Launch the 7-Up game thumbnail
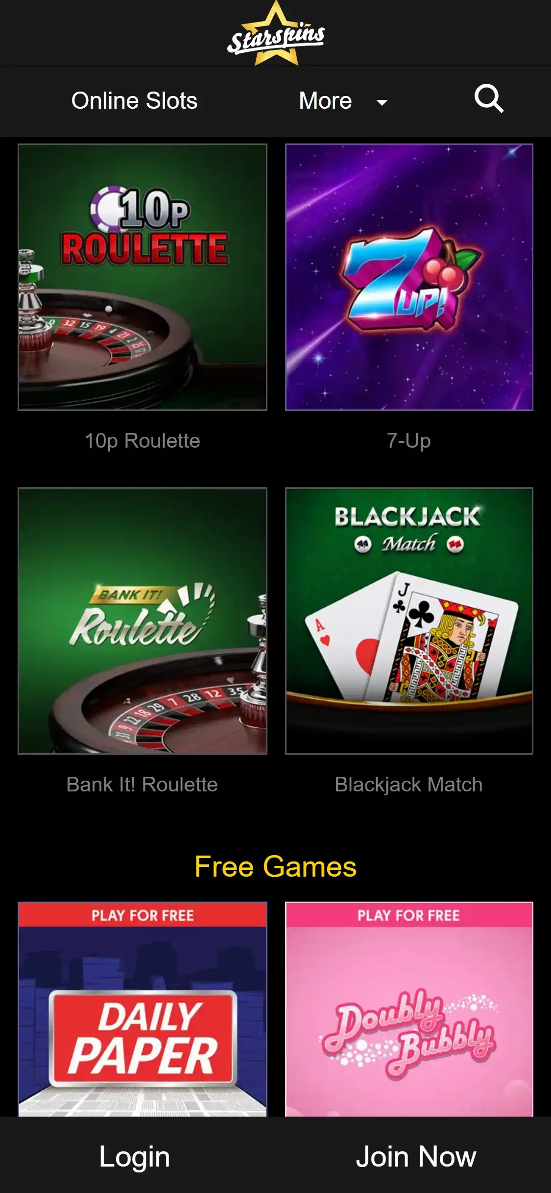Image resolution: width=551 pixels, height=1193 pixels. pos(409,277)
